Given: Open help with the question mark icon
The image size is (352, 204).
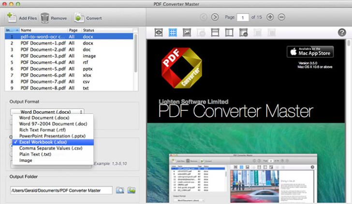Looking at the screenshot, I should click(x=342, y=32).
